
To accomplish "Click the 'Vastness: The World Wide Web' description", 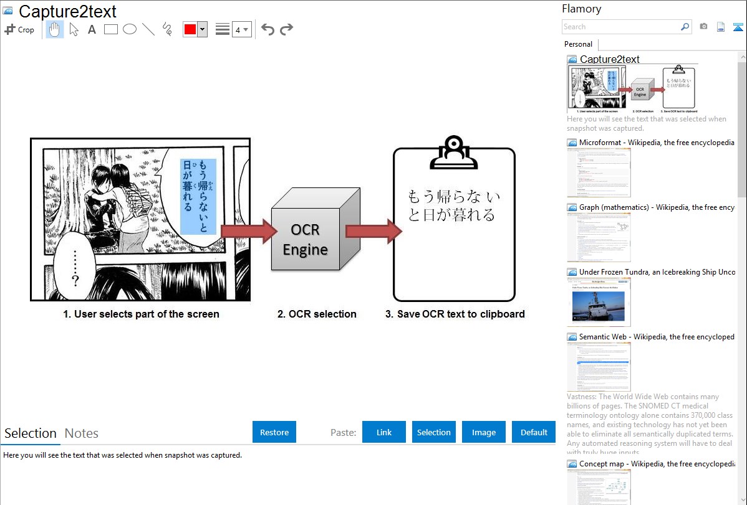I will pos(650,424).
